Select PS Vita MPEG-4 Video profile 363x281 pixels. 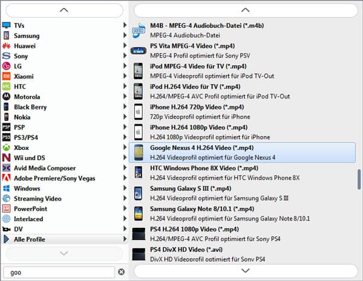pyautogui.click(x=242, y=51)
